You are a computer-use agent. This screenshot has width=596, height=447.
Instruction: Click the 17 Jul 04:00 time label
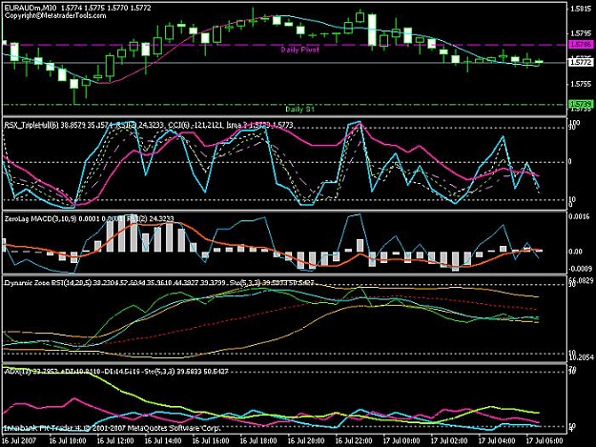[497, 441]
